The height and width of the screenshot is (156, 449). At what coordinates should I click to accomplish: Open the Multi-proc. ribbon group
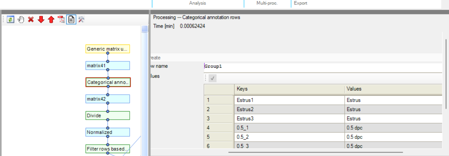coord(267,3)
